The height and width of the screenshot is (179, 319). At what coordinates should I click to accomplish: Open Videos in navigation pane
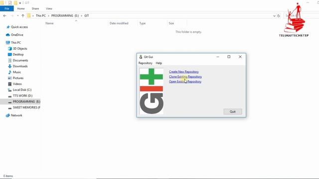[x=17, y=84]
